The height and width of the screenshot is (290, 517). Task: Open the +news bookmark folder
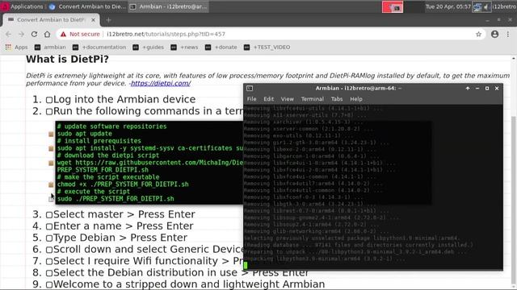184,48
